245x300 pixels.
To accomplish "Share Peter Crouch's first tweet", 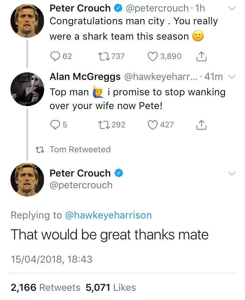I will pos(201,57).
